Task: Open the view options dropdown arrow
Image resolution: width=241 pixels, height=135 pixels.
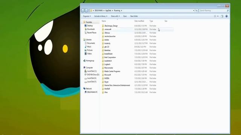Action: pos(218,16)
